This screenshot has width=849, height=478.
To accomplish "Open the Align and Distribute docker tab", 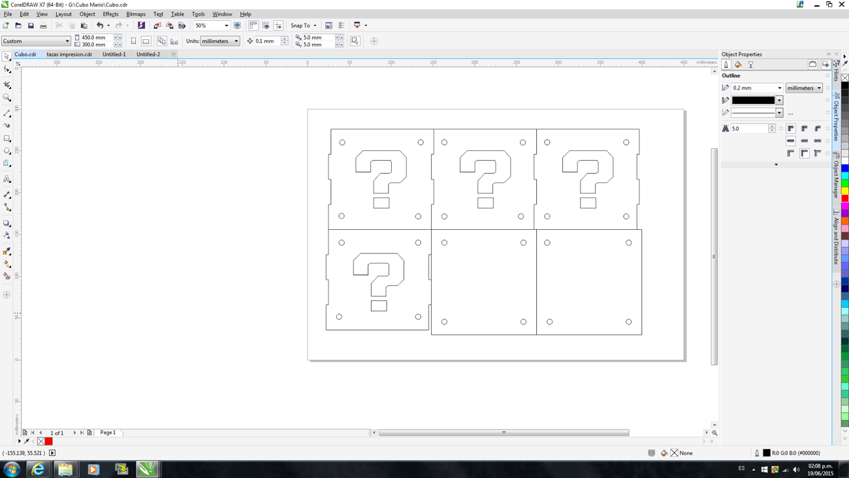I will [837, 237].
